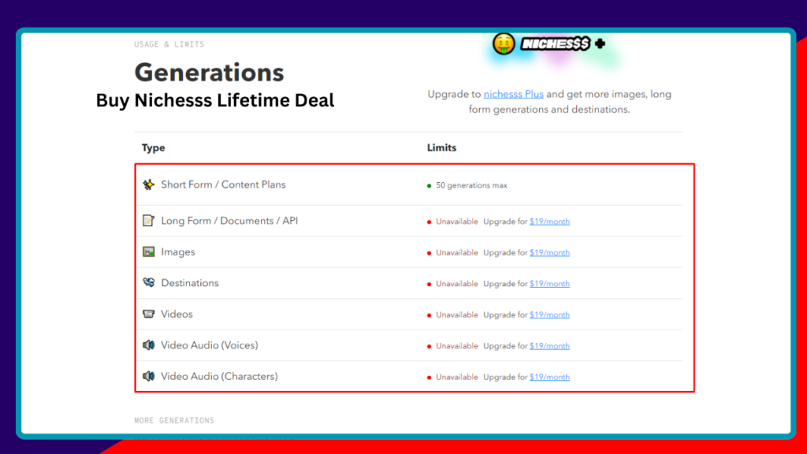Open $19/month link for Long Form row

[549, 221]
